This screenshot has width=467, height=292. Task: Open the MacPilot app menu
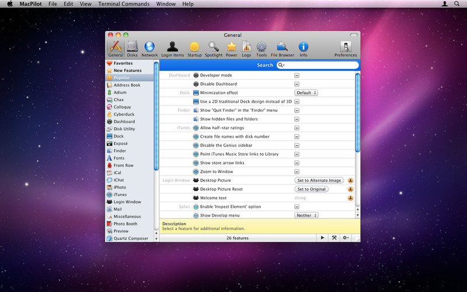coord(31,4)
